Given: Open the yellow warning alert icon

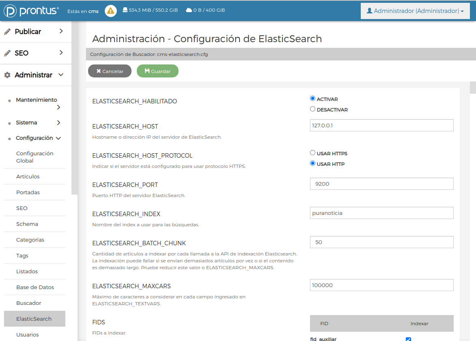Looking at the screenshot, I should coord(111,11).
